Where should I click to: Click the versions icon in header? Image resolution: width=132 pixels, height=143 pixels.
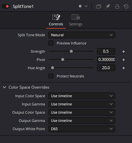98,6
